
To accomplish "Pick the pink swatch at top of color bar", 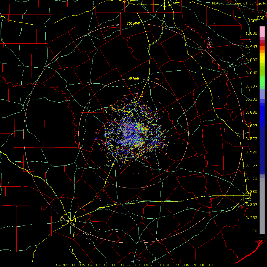I will tap(262, 32).
